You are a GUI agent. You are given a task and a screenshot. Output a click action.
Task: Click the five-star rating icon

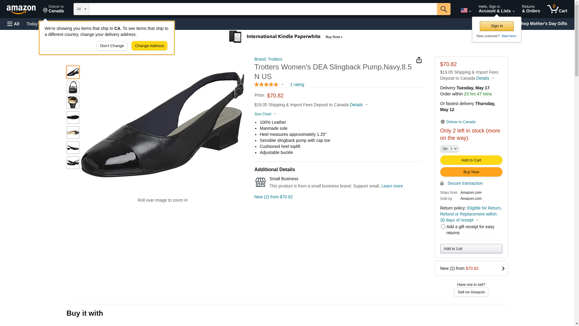266,85
